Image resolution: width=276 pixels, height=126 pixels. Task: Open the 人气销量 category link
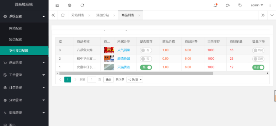124,50
